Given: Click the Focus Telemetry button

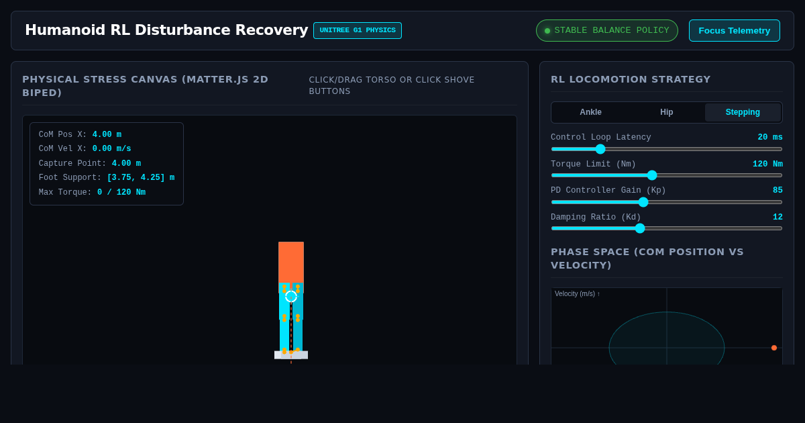Looking at the screenshot, I should [735, 30].
